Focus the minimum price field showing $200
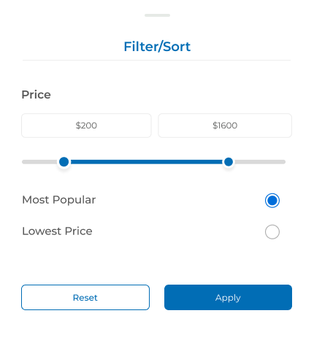Screen dimensions: 314x343 [86, 126]
